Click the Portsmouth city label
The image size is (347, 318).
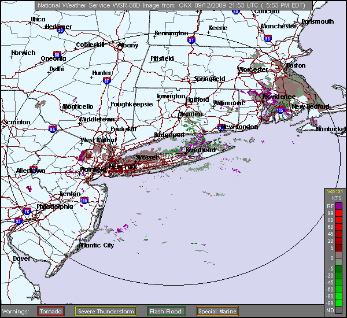[318, 21]
